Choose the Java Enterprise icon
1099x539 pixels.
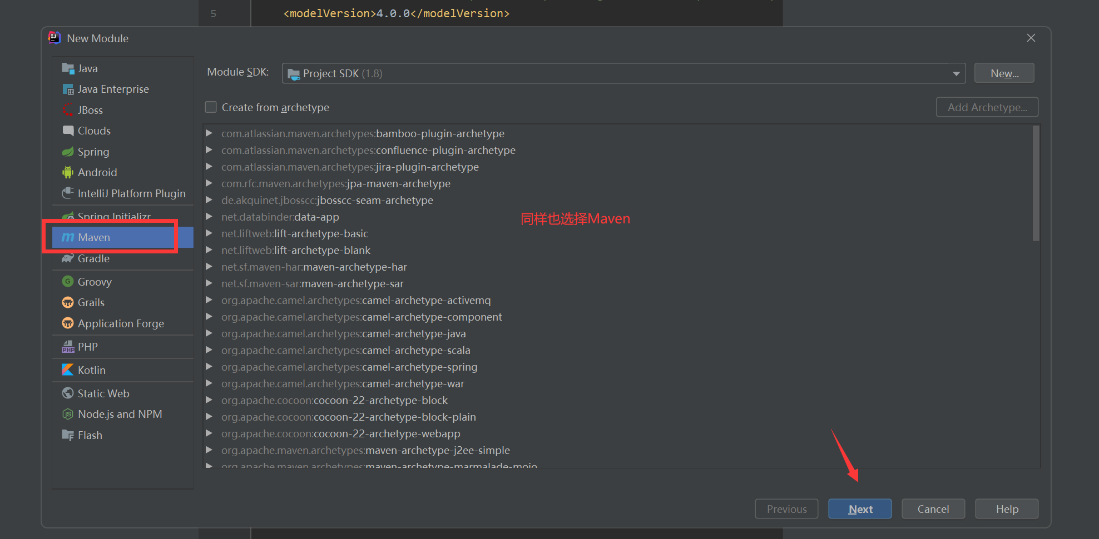coord(68,89)
